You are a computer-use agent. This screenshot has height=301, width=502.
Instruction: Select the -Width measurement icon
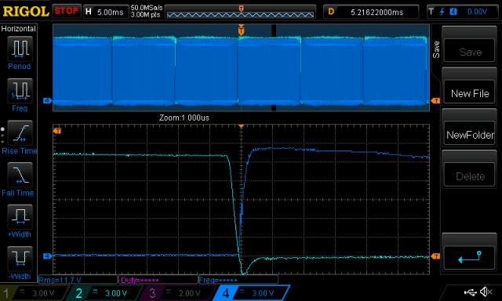20,259
